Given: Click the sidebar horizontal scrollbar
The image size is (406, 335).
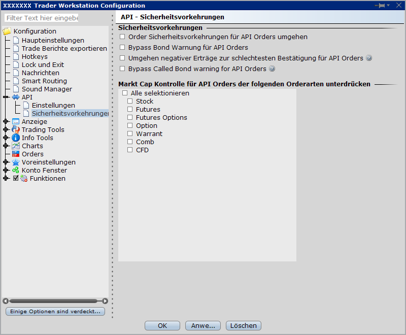Looking at the screenshot, I should (x=55, y=301).
